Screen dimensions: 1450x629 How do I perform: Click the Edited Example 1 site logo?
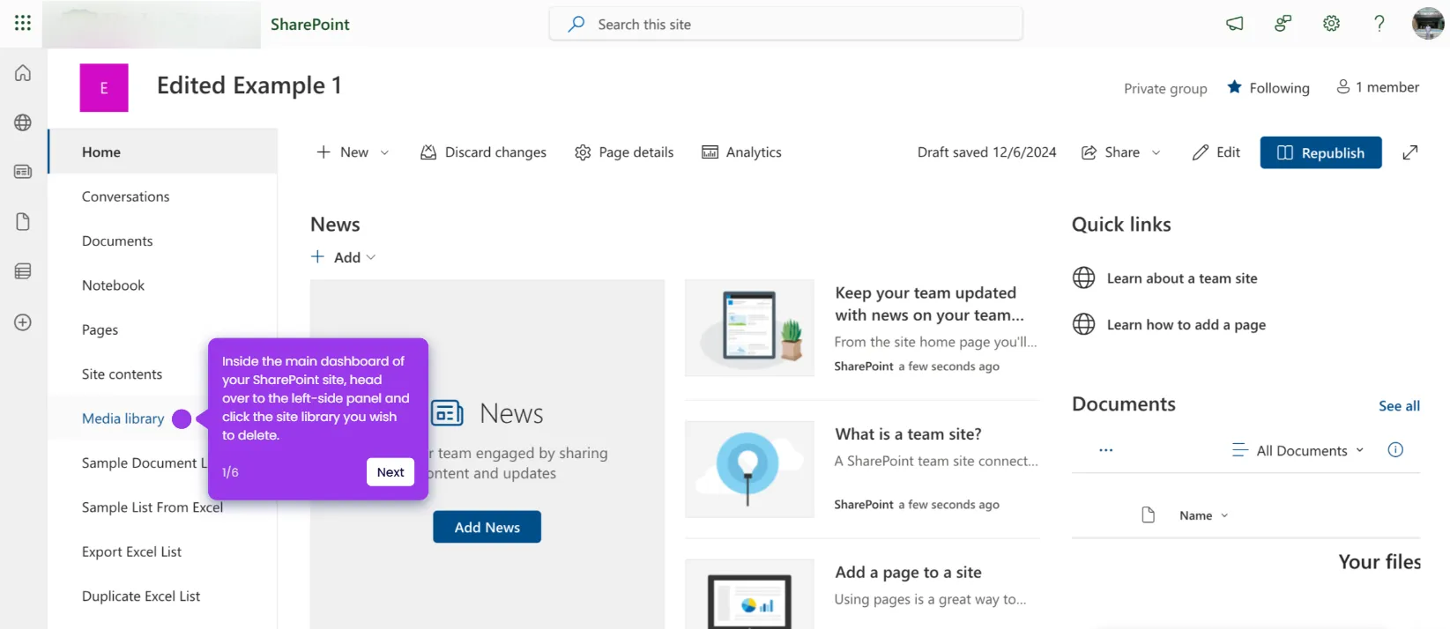tap(104, 87)
